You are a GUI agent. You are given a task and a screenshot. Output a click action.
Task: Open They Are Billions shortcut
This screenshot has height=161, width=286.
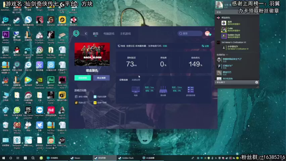tap(17, 128)
